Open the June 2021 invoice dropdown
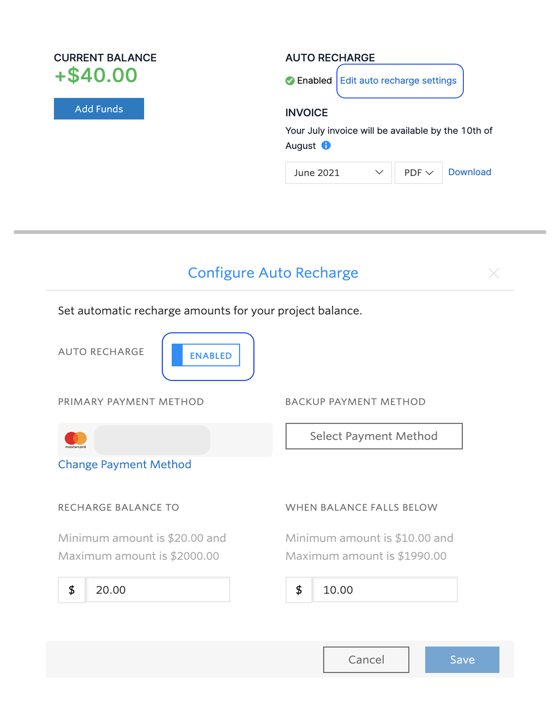The height and width of the screenshot is (711, 560). [x=338, y=173]
